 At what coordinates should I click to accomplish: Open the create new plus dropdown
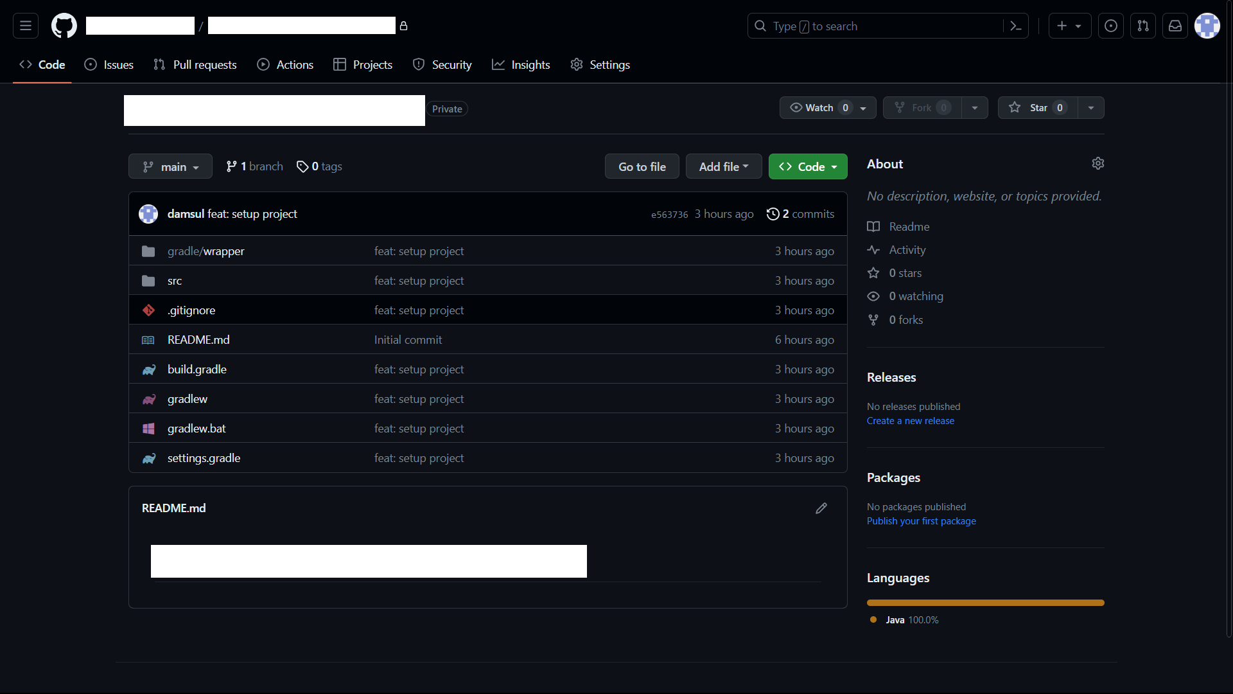(x=1069, y=26)
